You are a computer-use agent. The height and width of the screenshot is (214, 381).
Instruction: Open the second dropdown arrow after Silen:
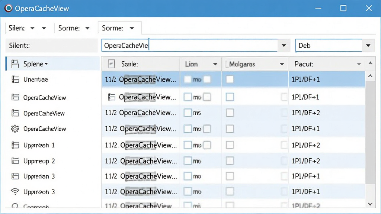(x=44, y=28)
